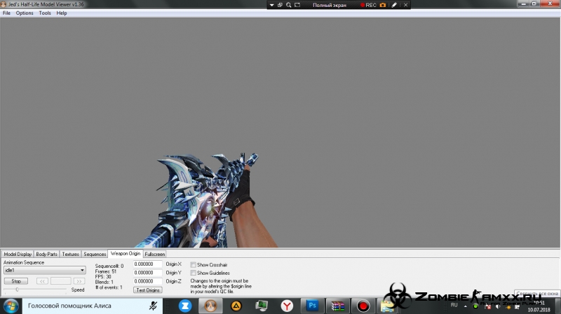Viewport: 561px width, 314px height.
Task: Open Photoshop from the taskbar
Action: (x=312, y=306)
